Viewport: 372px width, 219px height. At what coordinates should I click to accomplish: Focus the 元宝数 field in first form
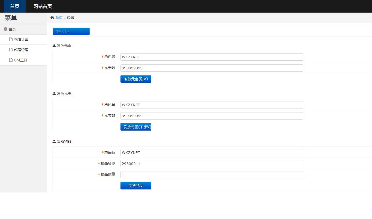pyautogui.click(x=212, y=68)
